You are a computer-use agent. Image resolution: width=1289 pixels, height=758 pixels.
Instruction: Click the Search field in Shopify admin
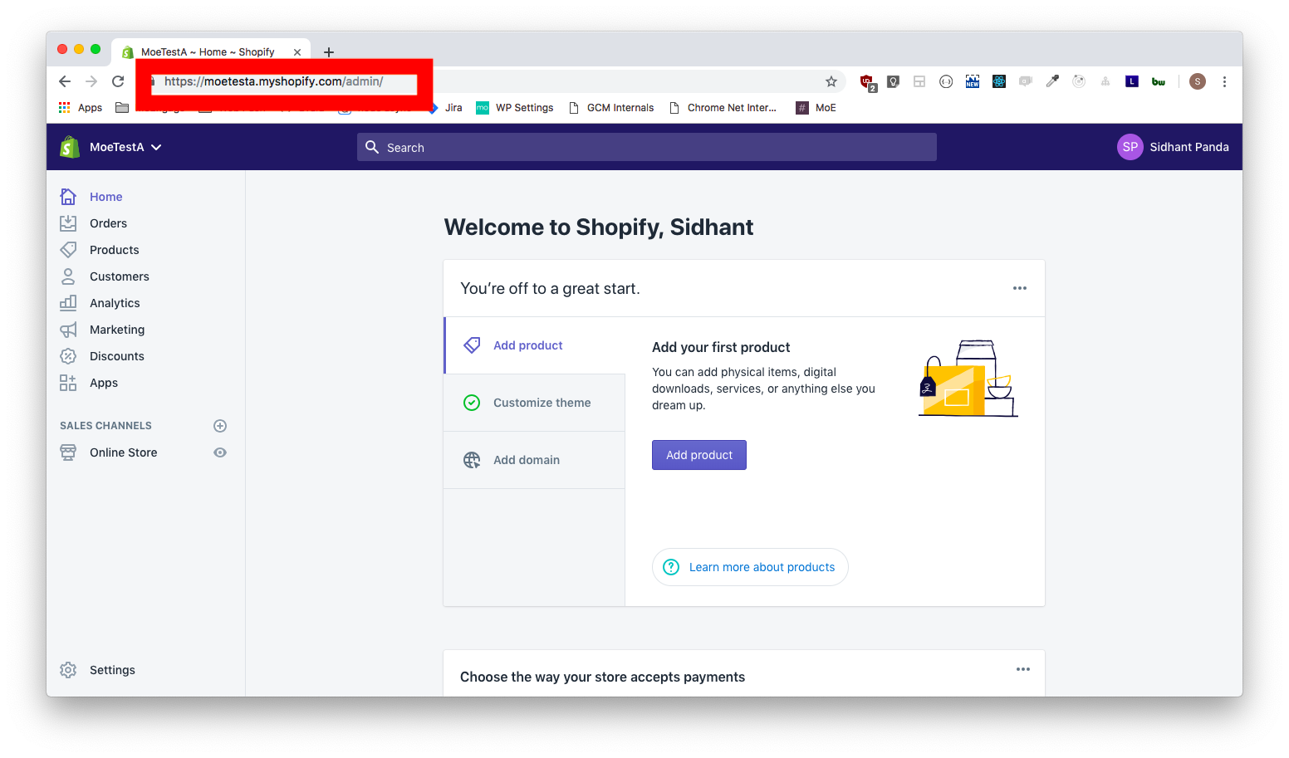point(647,147)
